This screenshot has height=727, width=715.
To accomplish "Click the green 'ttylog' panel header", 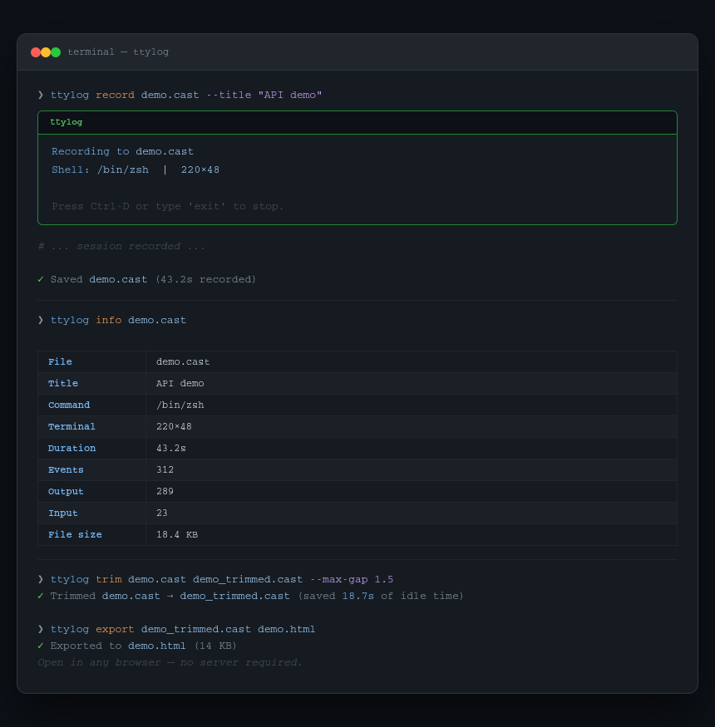I will (x=67, y=122).
